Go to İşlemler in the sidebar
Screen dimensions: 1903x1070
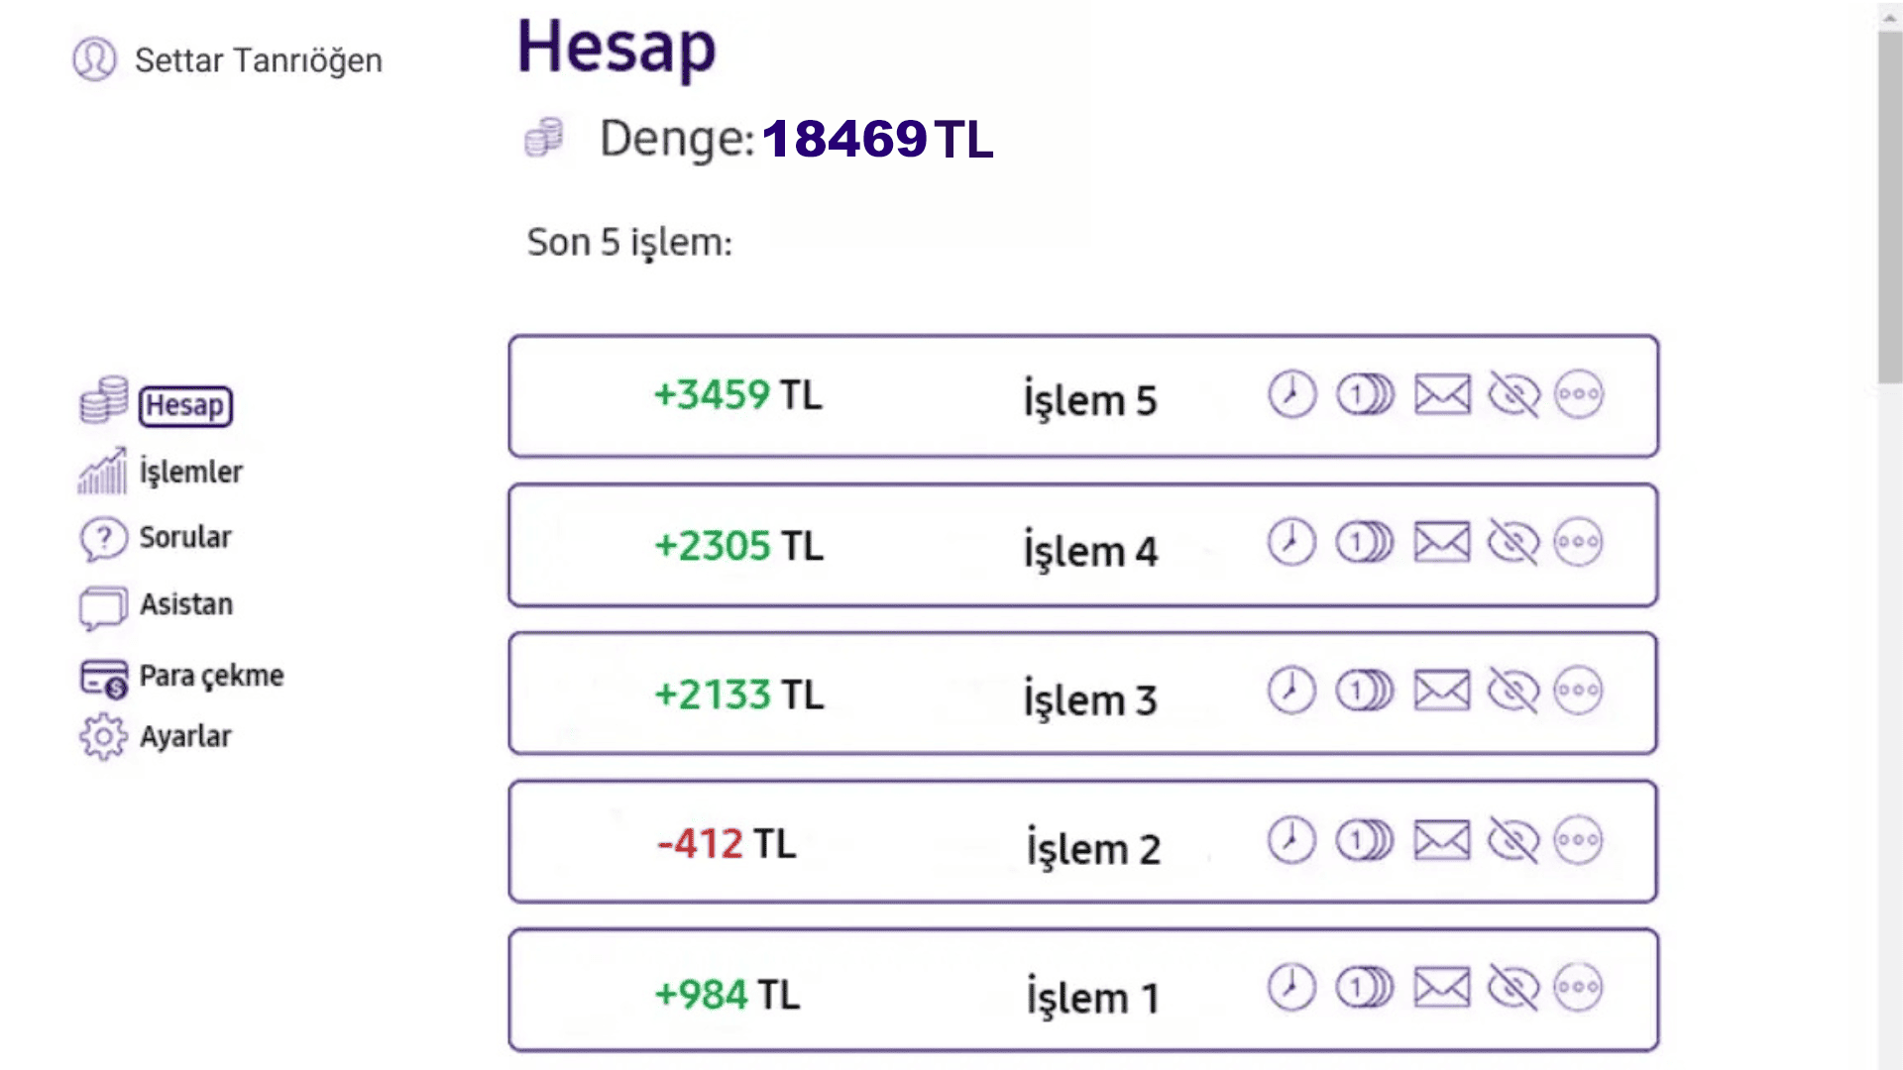coord(190,472)
